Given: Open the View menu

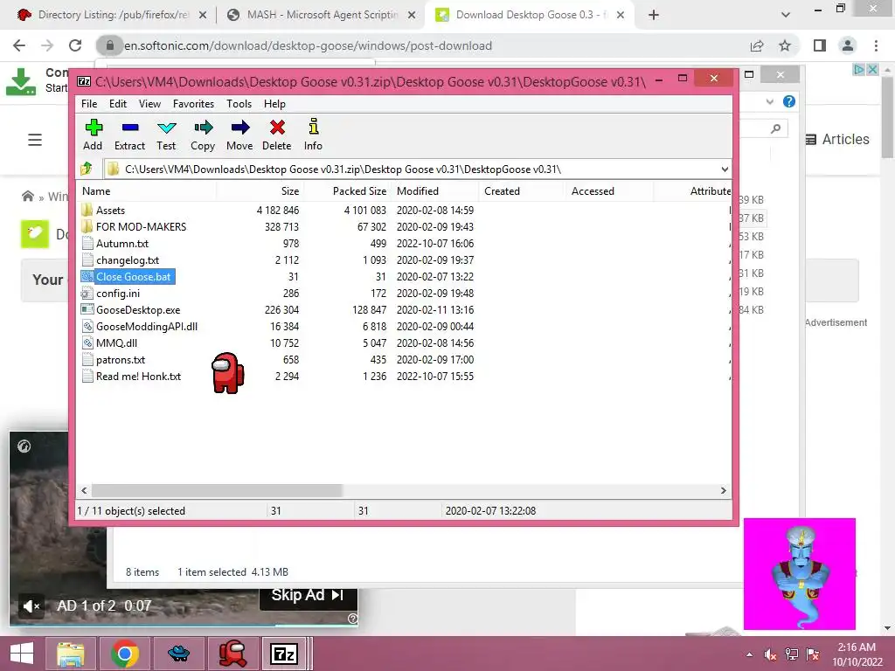Looking at the screenshot, I should tap(149, 104).
